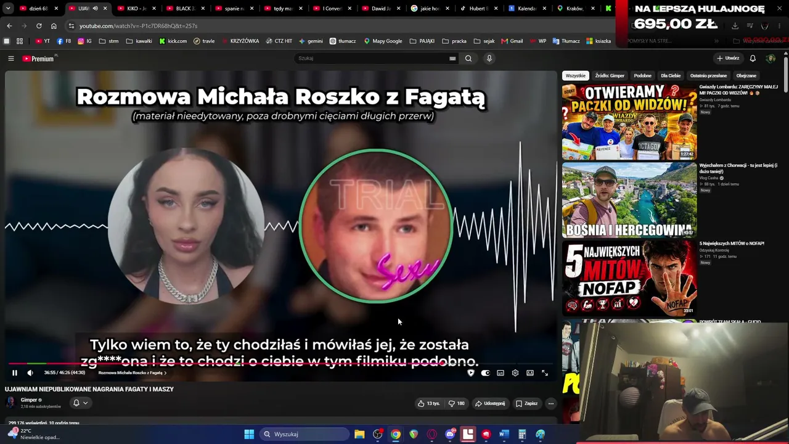Open File Explorer from the taskbar
Image resolution: width=789 pixels, height=444 pixels.
(x=359, y=434)
